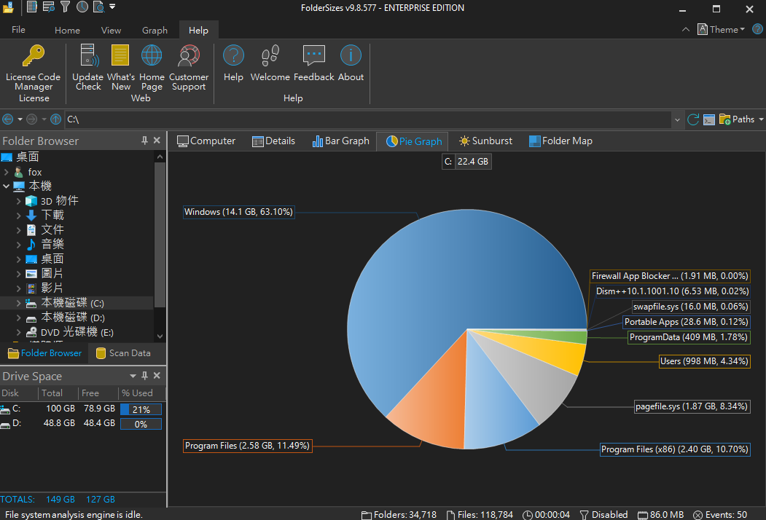
Task: Switch to the View ribbon tab
Action: 111,31
